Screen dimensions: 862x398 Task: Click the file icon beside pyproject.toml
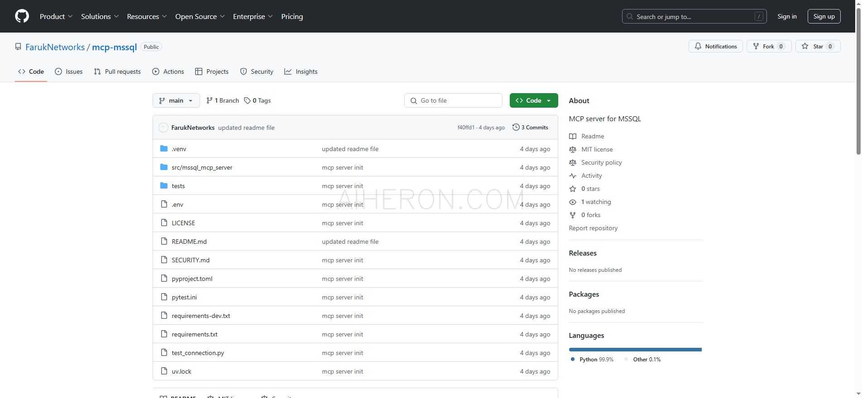click(164, 279)
